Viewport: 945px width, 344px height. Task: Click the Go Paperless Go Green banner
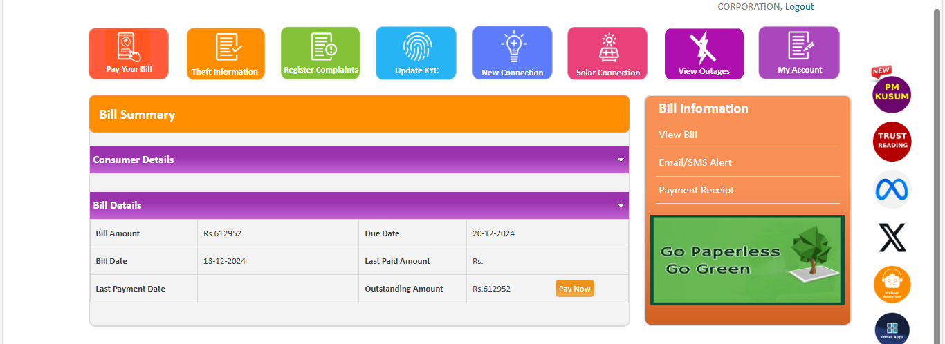747,260
